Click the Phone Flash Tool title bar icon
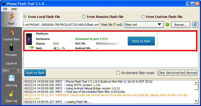This screenshot has width=201, height=106. point(4,4)
